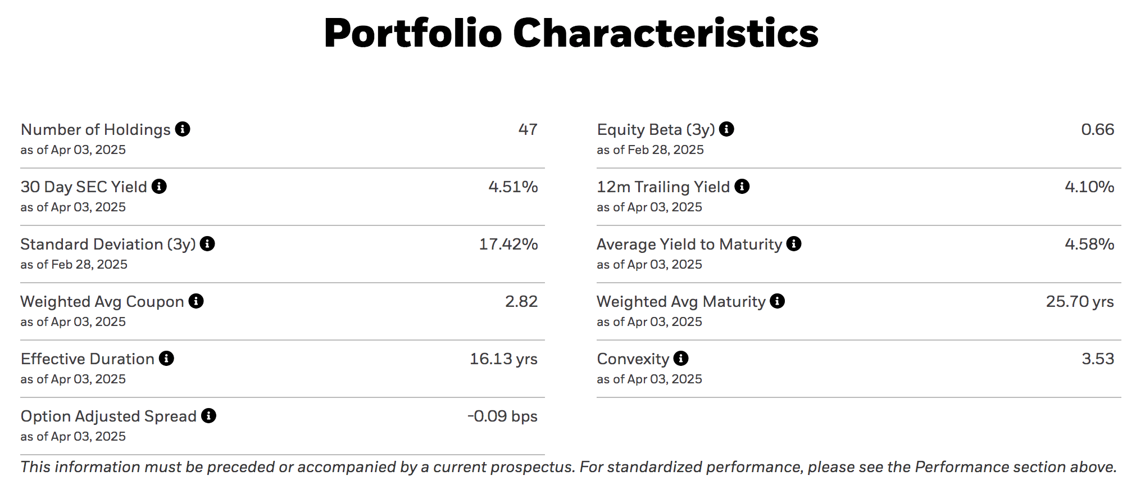Screen dimensions: 1127x480
Task: Click the Equity Beta value of 0.66
Action: point(1097,130)
